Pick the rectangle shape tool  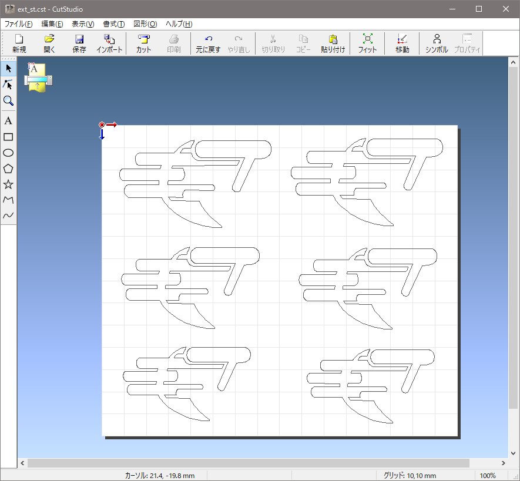point(8,137)
